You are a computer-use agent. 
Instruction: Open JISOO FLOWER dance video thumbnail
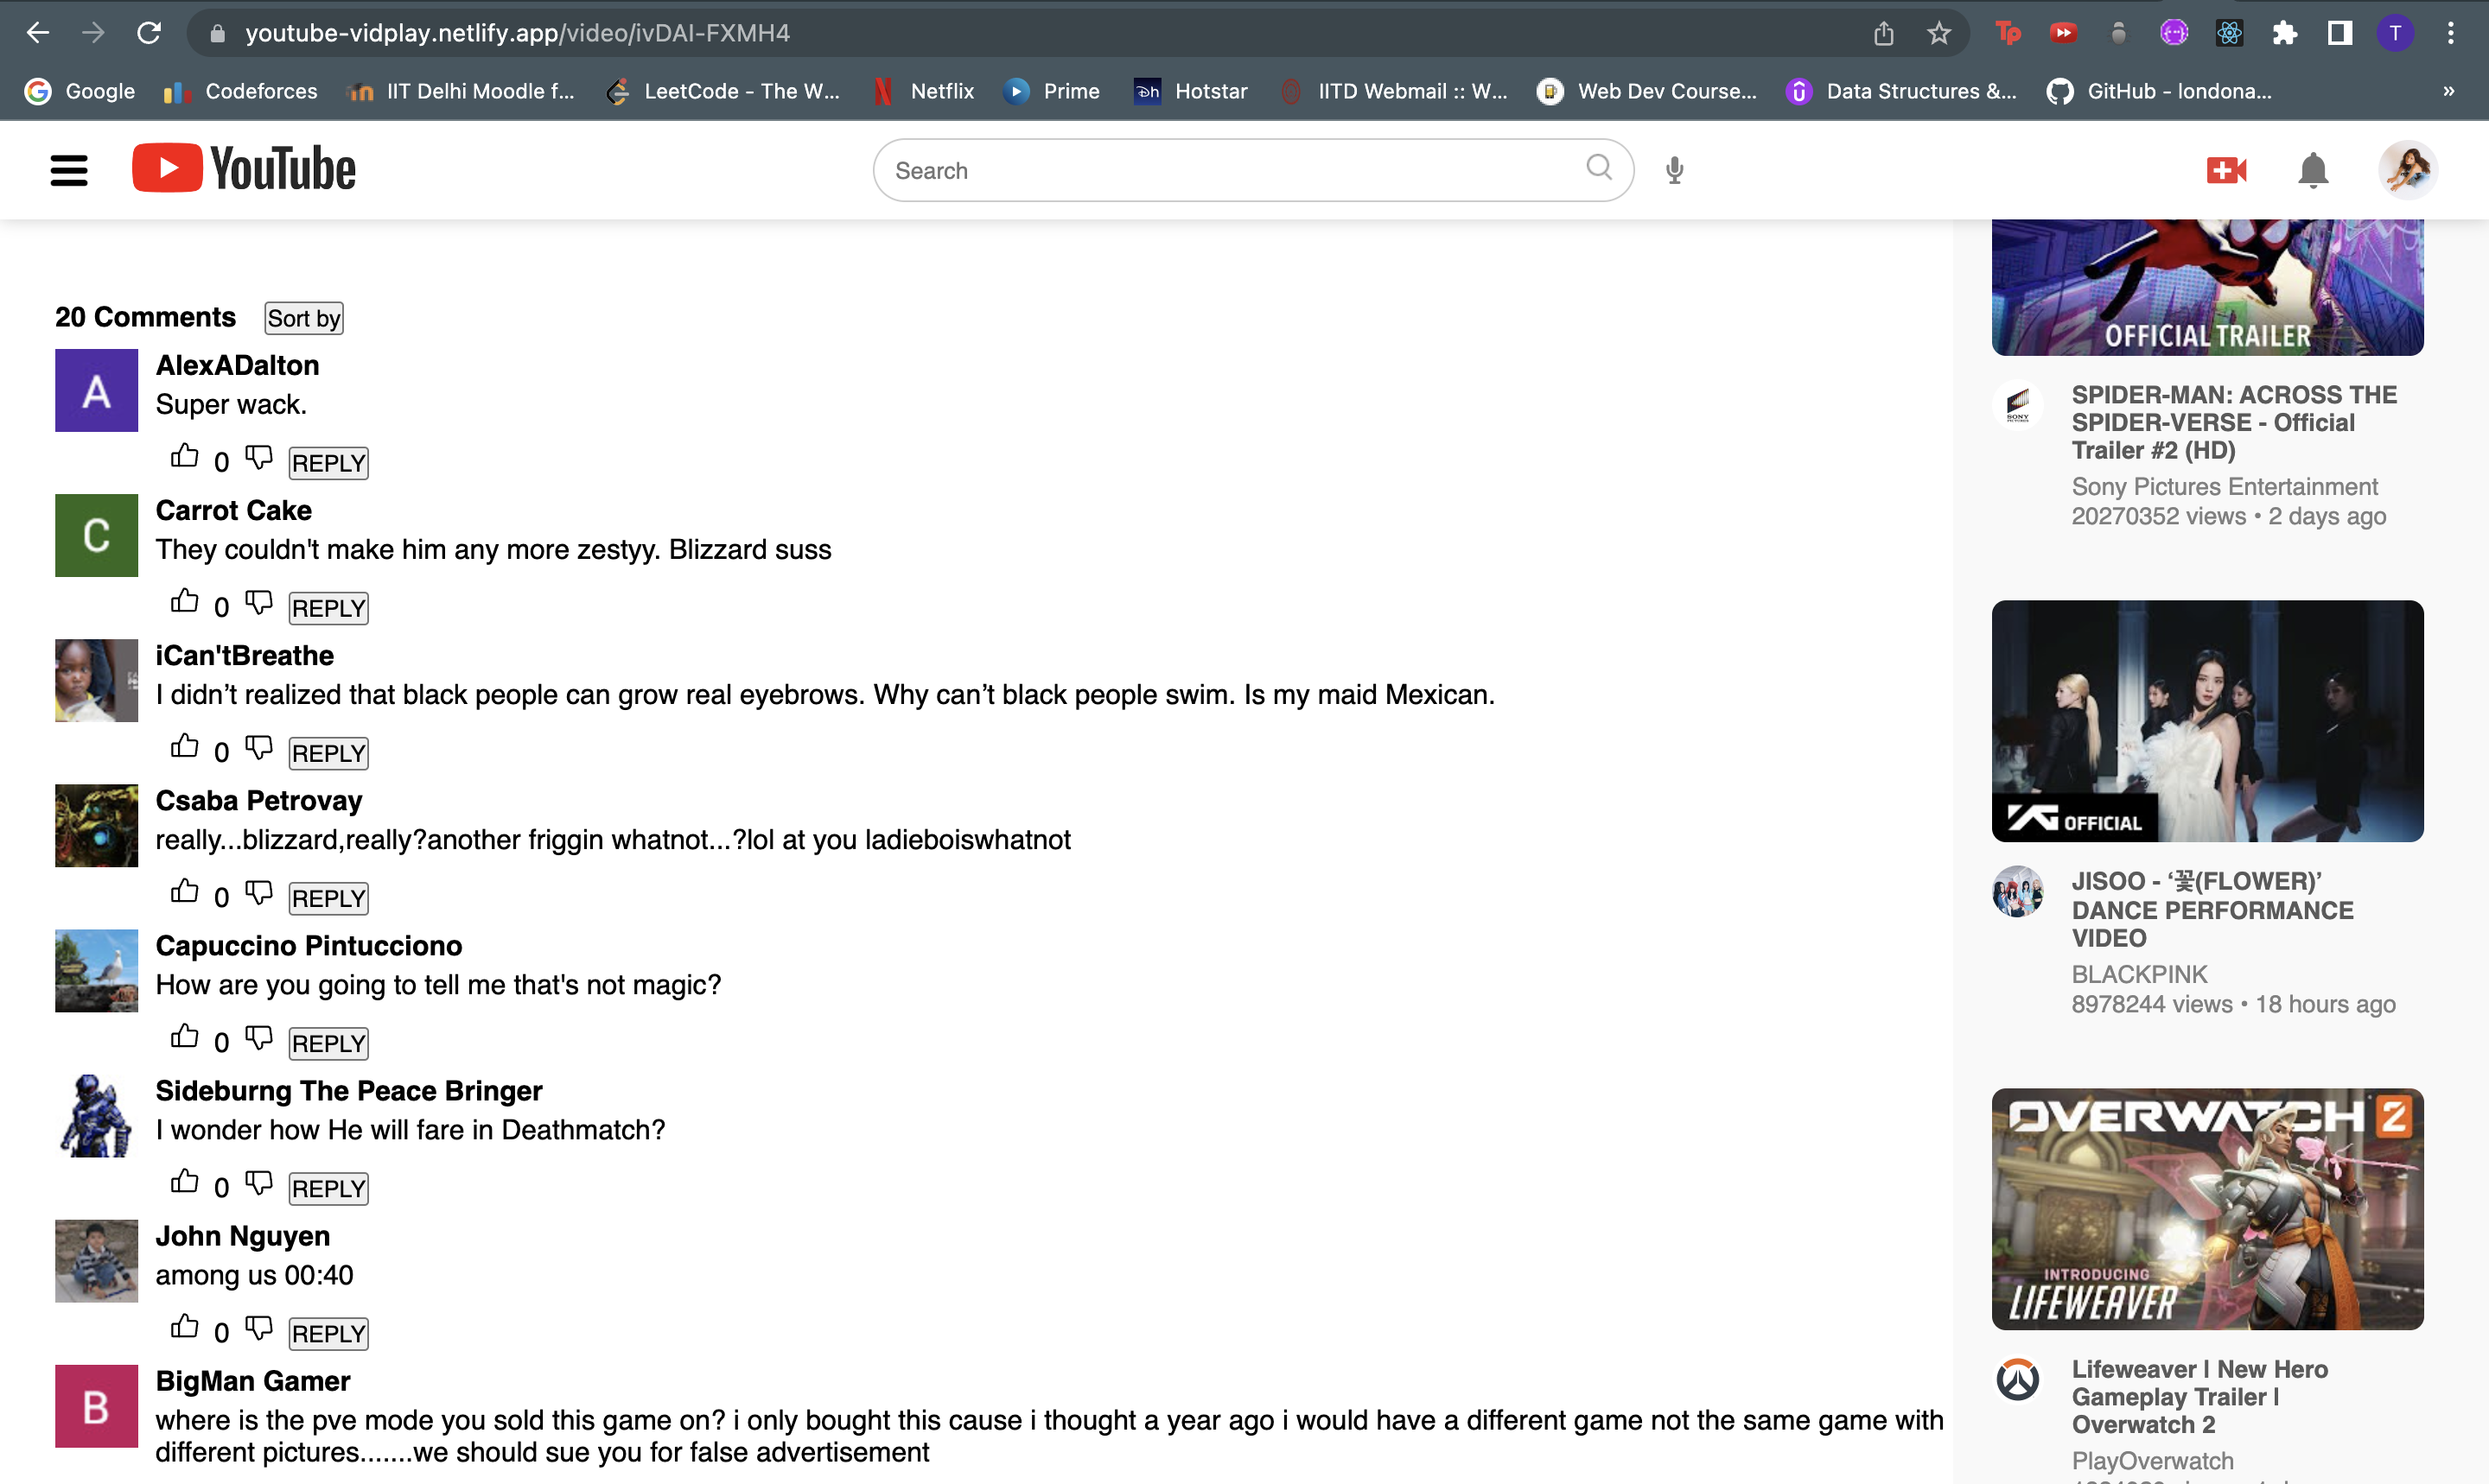click(x=2207, y=721)
